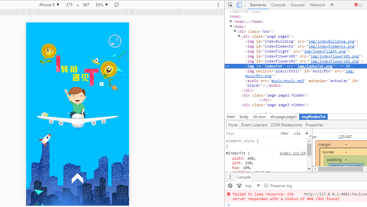Open the Event Listeners tab
The image size is (367, 207).
click(x=254, y=125)
